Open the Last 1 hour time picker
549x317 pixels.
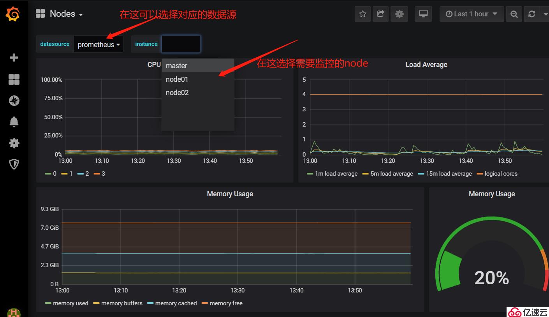tap(472, 14)
